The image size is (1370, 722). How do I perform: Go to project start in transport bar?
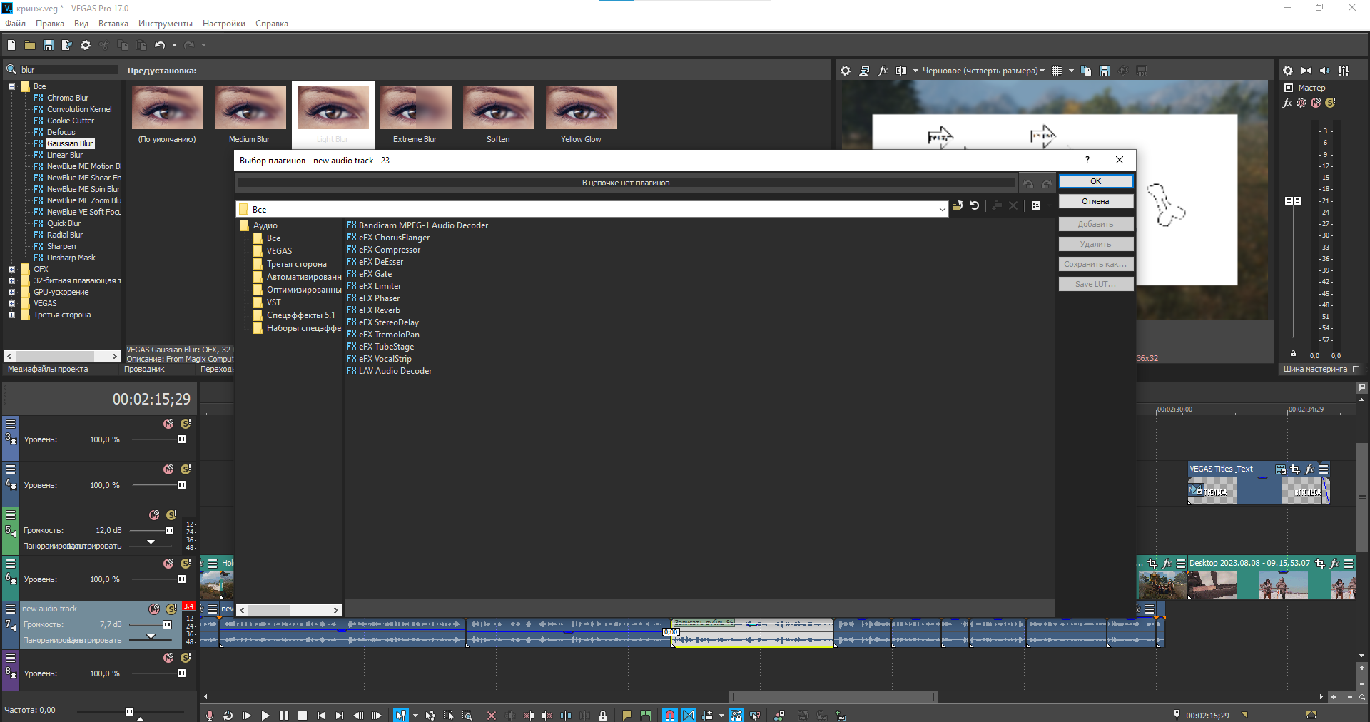321,715
